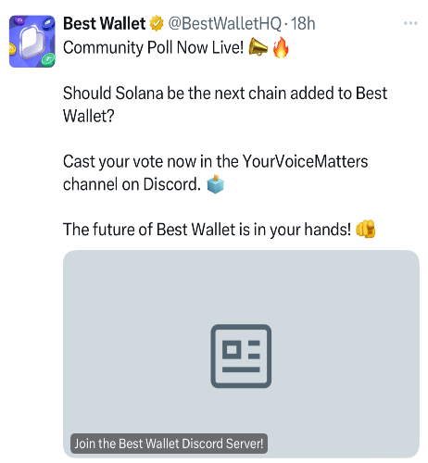Click the Best Wallet display name
This screenshot has height=463, width=428.
tap(104, 23)
